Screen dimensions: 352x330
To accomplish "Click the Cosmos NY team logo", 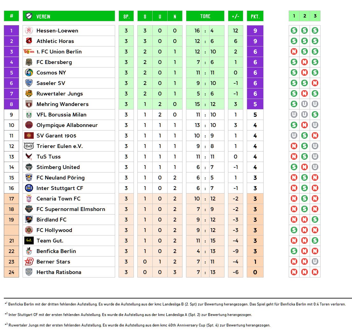I will pos(29,73).
